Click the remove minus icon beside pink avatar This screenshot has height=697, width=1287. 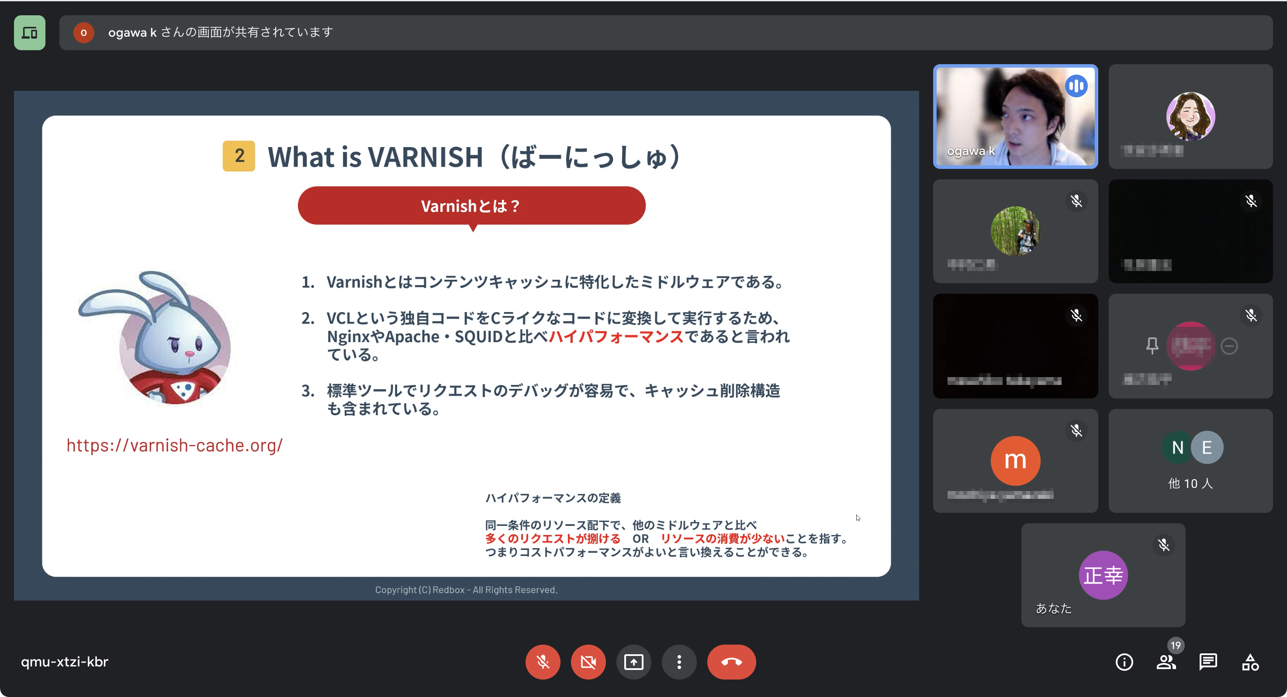(1229, 346)
